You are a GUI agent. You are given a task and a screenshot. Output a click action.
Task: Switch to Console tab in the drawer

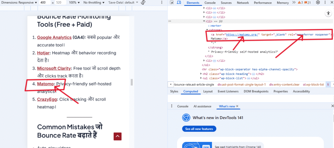tap(183, 106)
